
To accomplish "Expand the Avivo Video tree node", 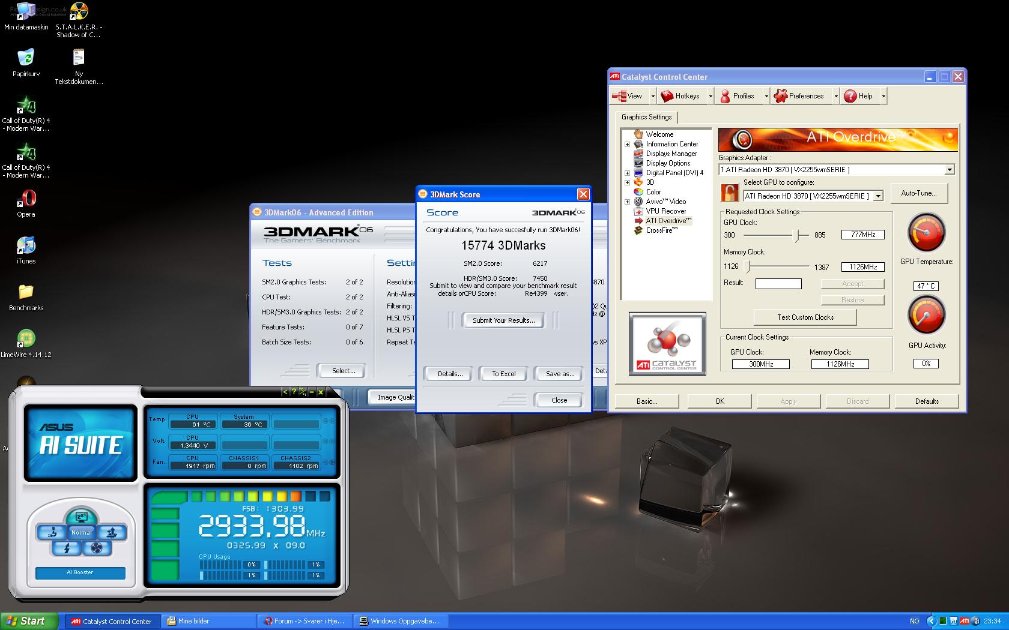I will 627,202.
